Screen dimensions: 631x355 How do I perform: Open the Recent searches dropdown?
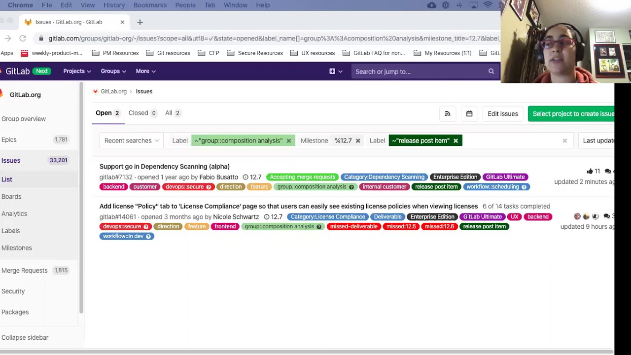coord(132,141)
